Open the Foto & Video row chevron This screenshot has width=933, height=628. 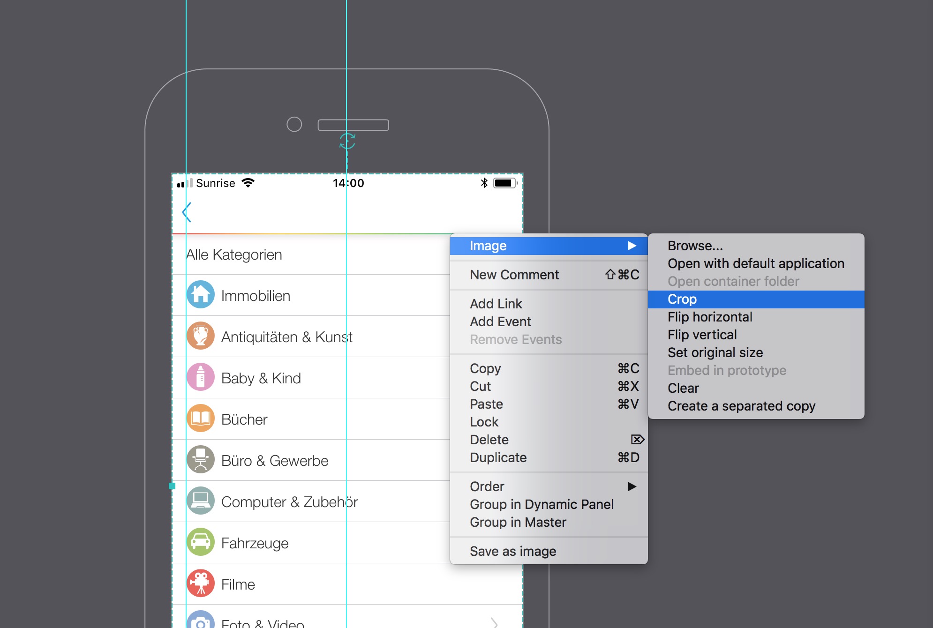494,623
